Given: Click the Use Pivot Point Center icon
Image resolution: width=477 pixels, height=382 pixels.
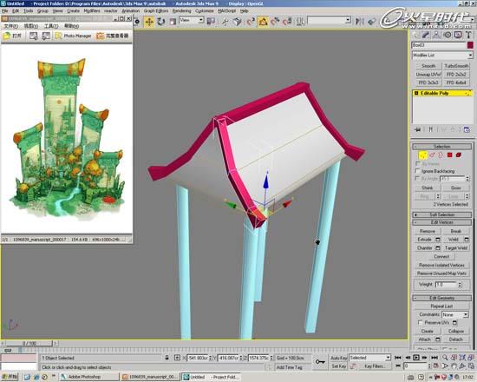Looking at the screenshot, I should 211,22.
